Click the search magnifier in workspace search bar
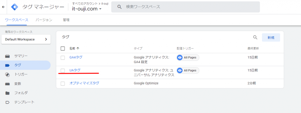 [120, 7]
